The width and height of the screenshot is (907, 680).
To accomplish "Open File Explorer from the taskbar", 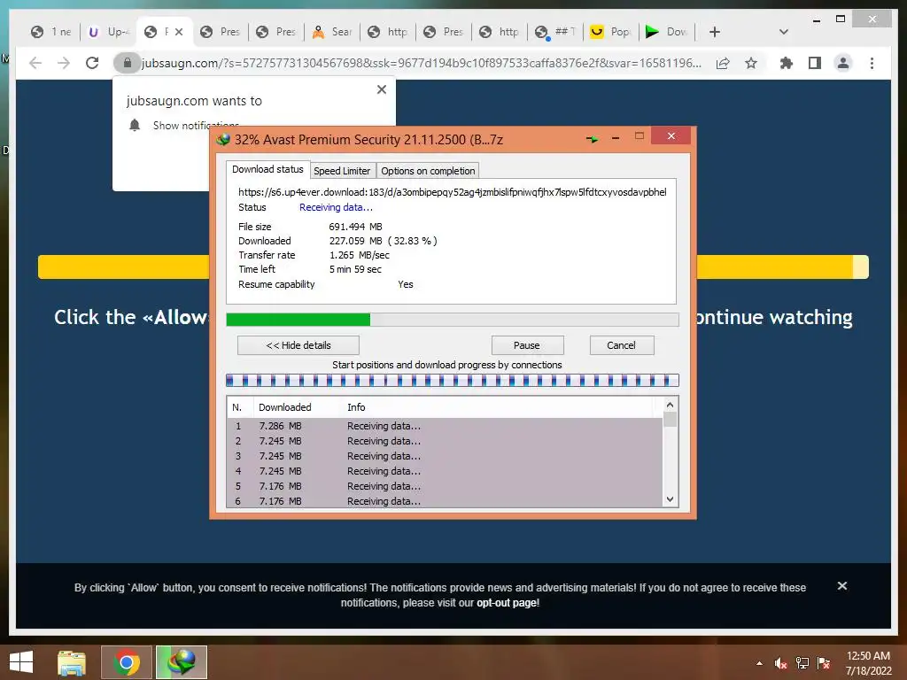I will tap(72, 662).
